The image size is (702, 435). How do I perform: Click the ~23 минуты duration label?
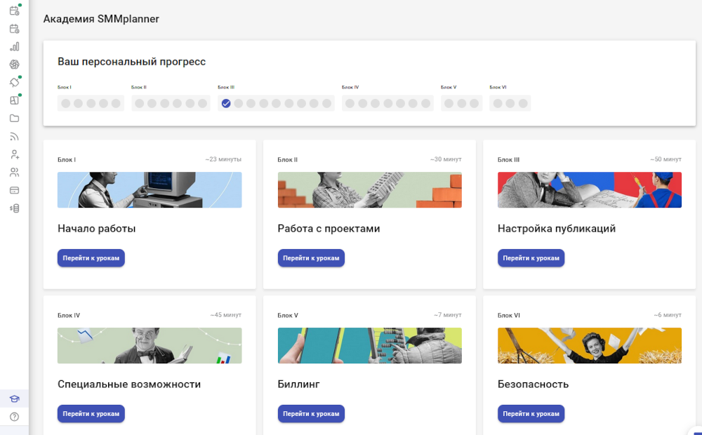tap(223, 159)
